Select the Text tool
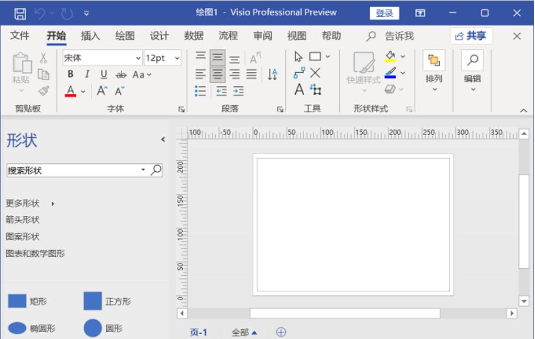This screenshot has height=339, width=535. (299, 91)
